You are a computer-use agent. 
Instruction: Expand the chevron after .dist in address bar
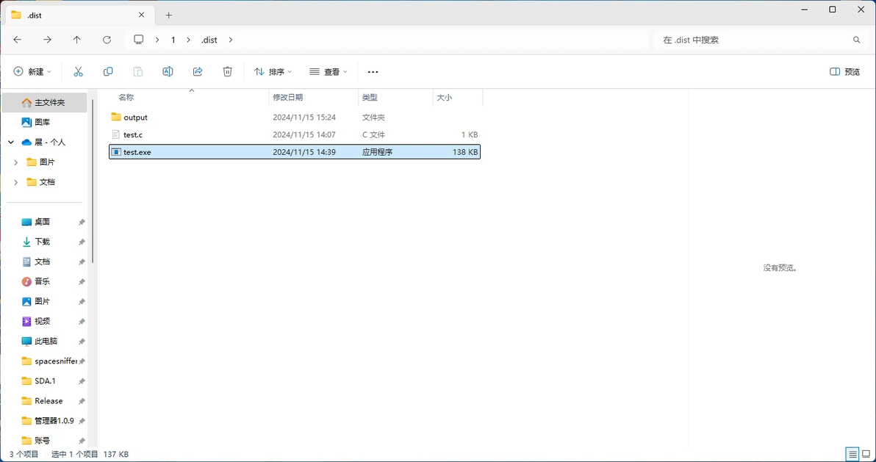tap(231, 40)
